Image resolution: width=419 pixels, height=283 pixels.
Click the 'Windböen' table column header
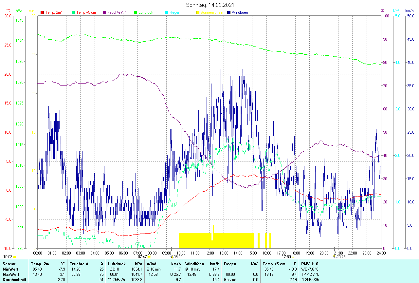coord(195,264)
